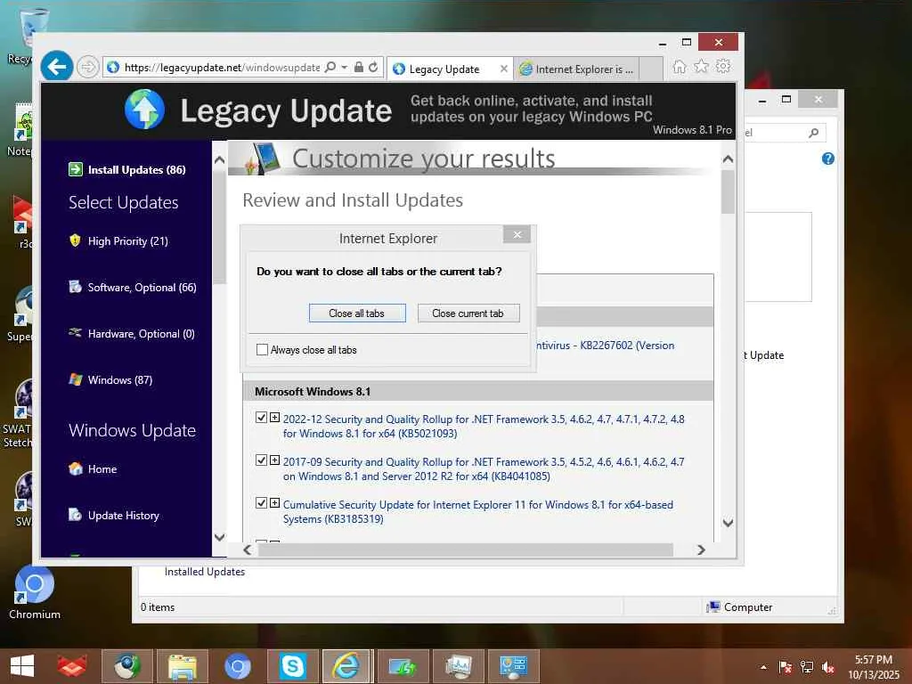Image resolution: width=912 pixels, height=684 pixels.
Task: Select High Priority (21) updates
Action: [127, 240]
